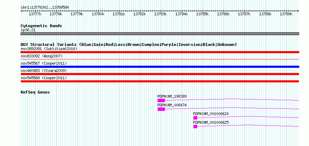Click the RefSeq Genes track title
The width and height of the screenshot is (309, 146).
[35, 92]
